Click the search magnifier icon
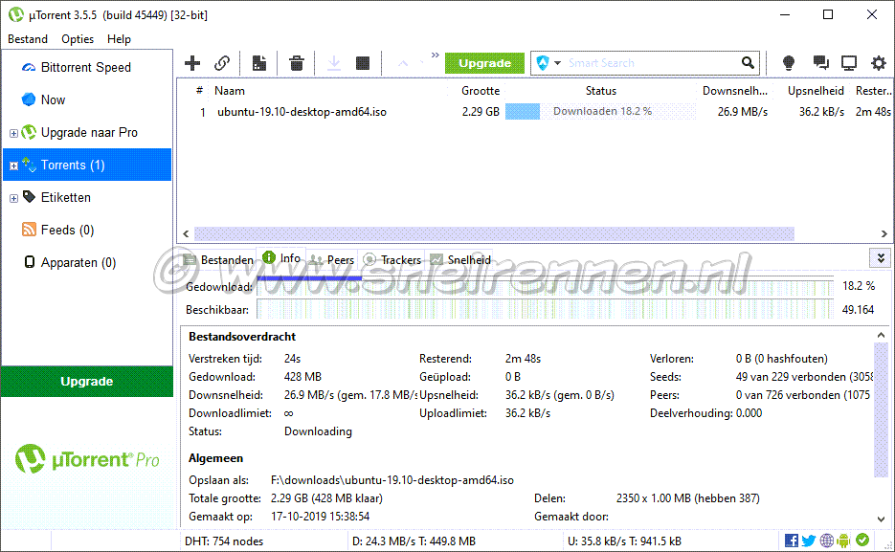The width and height of the screenshot is (895, 552). (x=748, y=63)
